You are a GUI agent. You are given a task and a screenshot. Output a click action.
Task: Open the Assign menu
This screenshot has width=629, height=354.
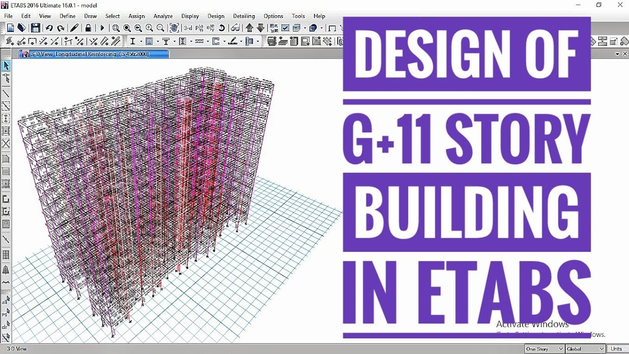(137, 16)
